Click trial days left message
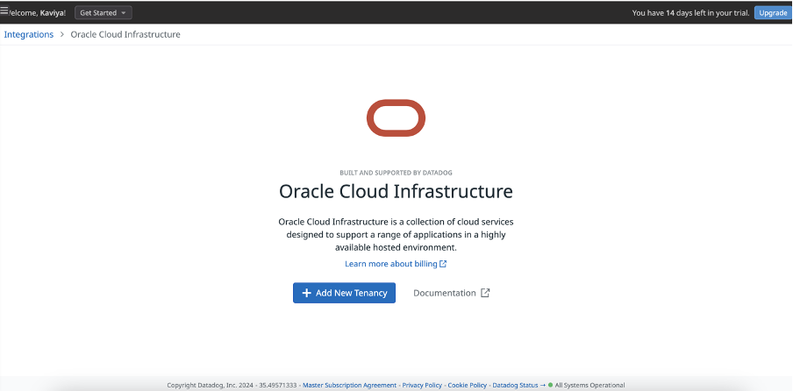 691,12
